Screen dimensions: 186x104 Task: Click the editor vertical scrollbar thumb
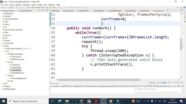pyautogui.click(x=181, y=44)
